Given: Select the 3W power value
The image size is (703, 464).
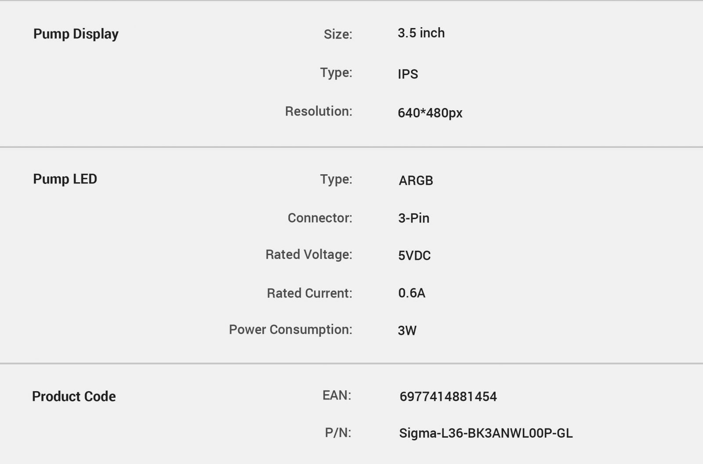Looking at the screenshot, I should [407, 331].
